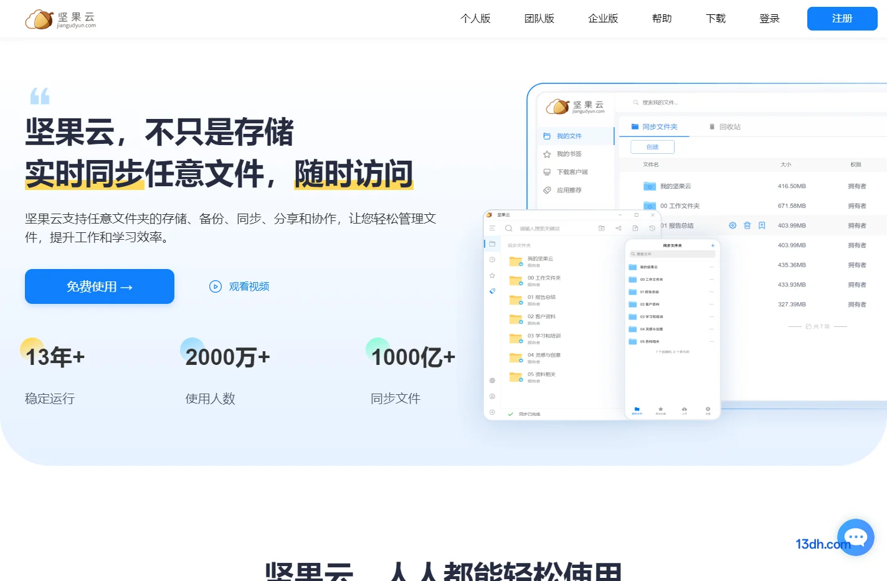The width and height of the screenshot is (887, 581).
Task: Open the 个人版 menu item
Action: coord(475,19)
